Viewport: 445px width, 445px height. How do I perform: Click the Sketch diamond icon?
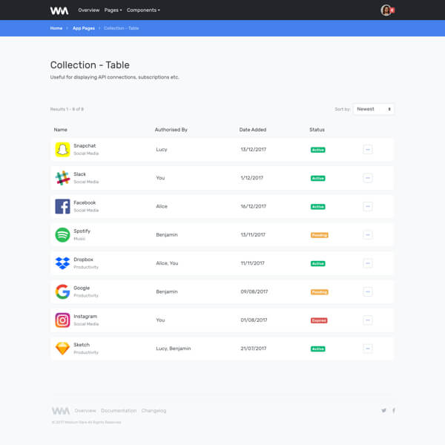(x=62, y=349)
